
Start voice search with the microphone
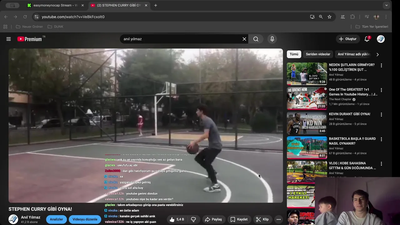click(272, 39)
